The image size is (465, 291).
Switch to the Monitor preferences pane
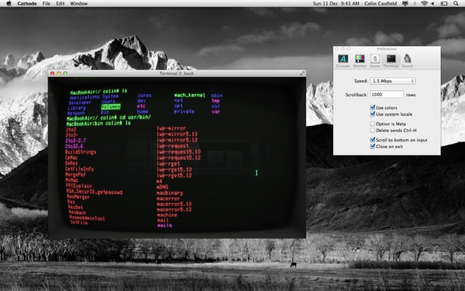coord(360,60)
